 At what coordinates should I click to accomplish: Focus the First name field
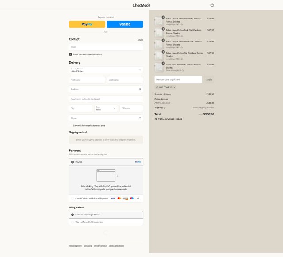[x=87, y=80]
